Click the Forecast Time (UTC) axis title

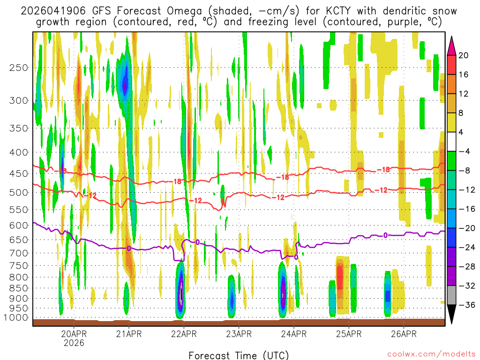239,355
